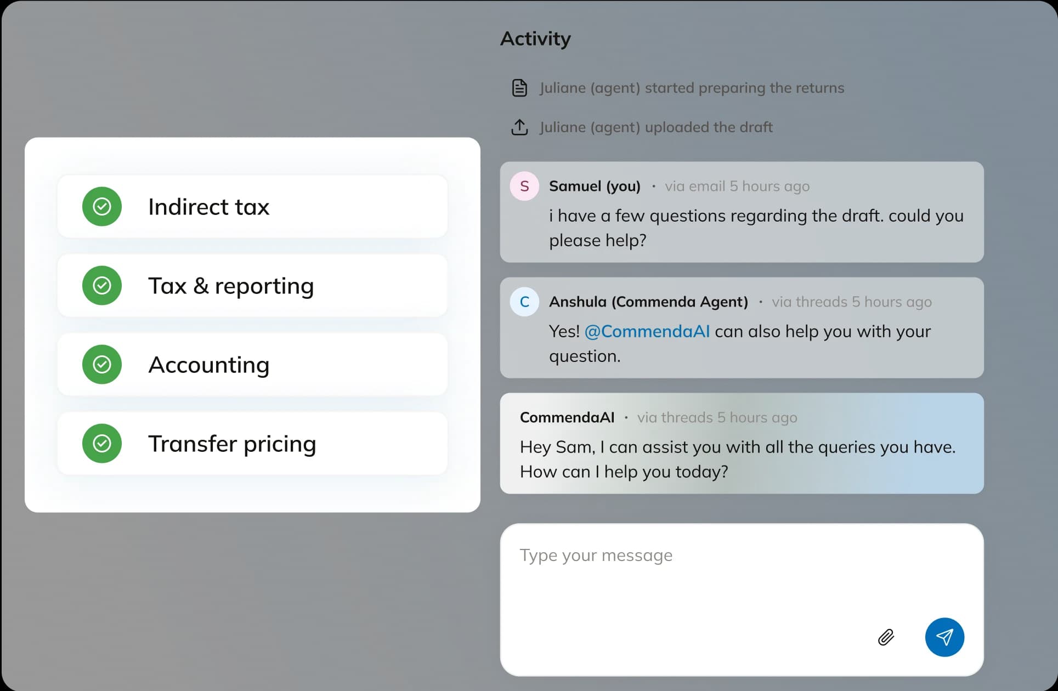Viewport: 1058px width, 691px height.
Task: Toggle the checkmark on Tax & reporting
Action: (x=101, y=286)
